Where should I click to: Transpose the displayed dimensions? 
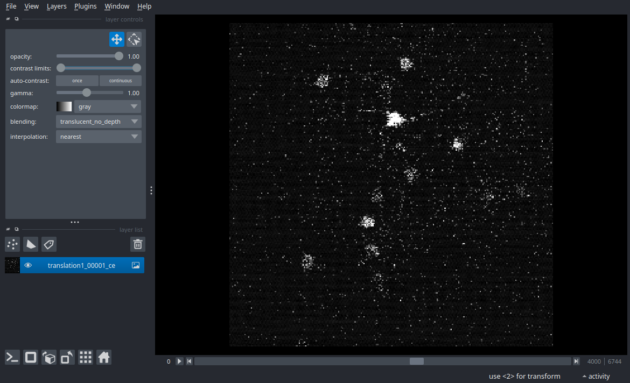coord(67,357)
